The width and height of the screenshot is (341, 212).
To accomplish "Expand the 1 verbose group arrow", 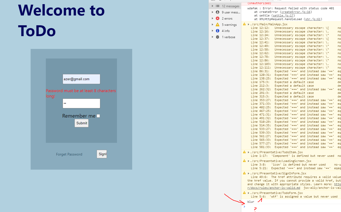I will 212,37.
